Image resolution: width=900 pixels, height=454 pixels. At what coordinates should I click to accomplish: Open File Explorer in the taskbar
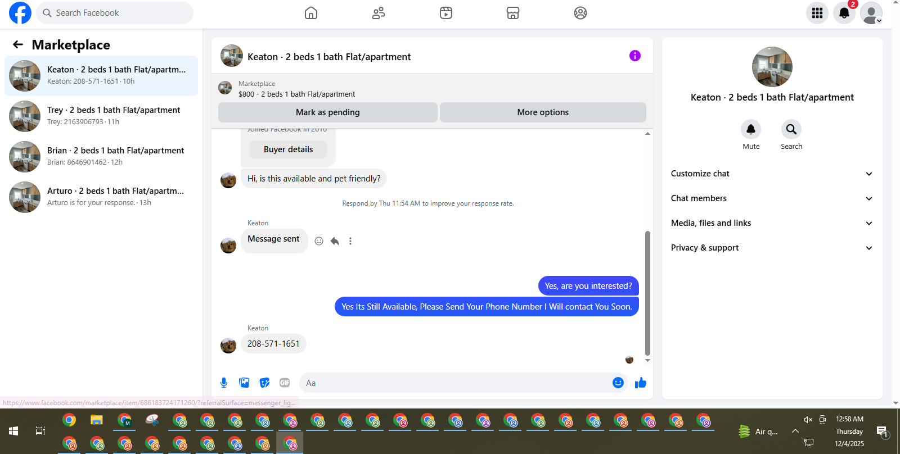(97, 420)
